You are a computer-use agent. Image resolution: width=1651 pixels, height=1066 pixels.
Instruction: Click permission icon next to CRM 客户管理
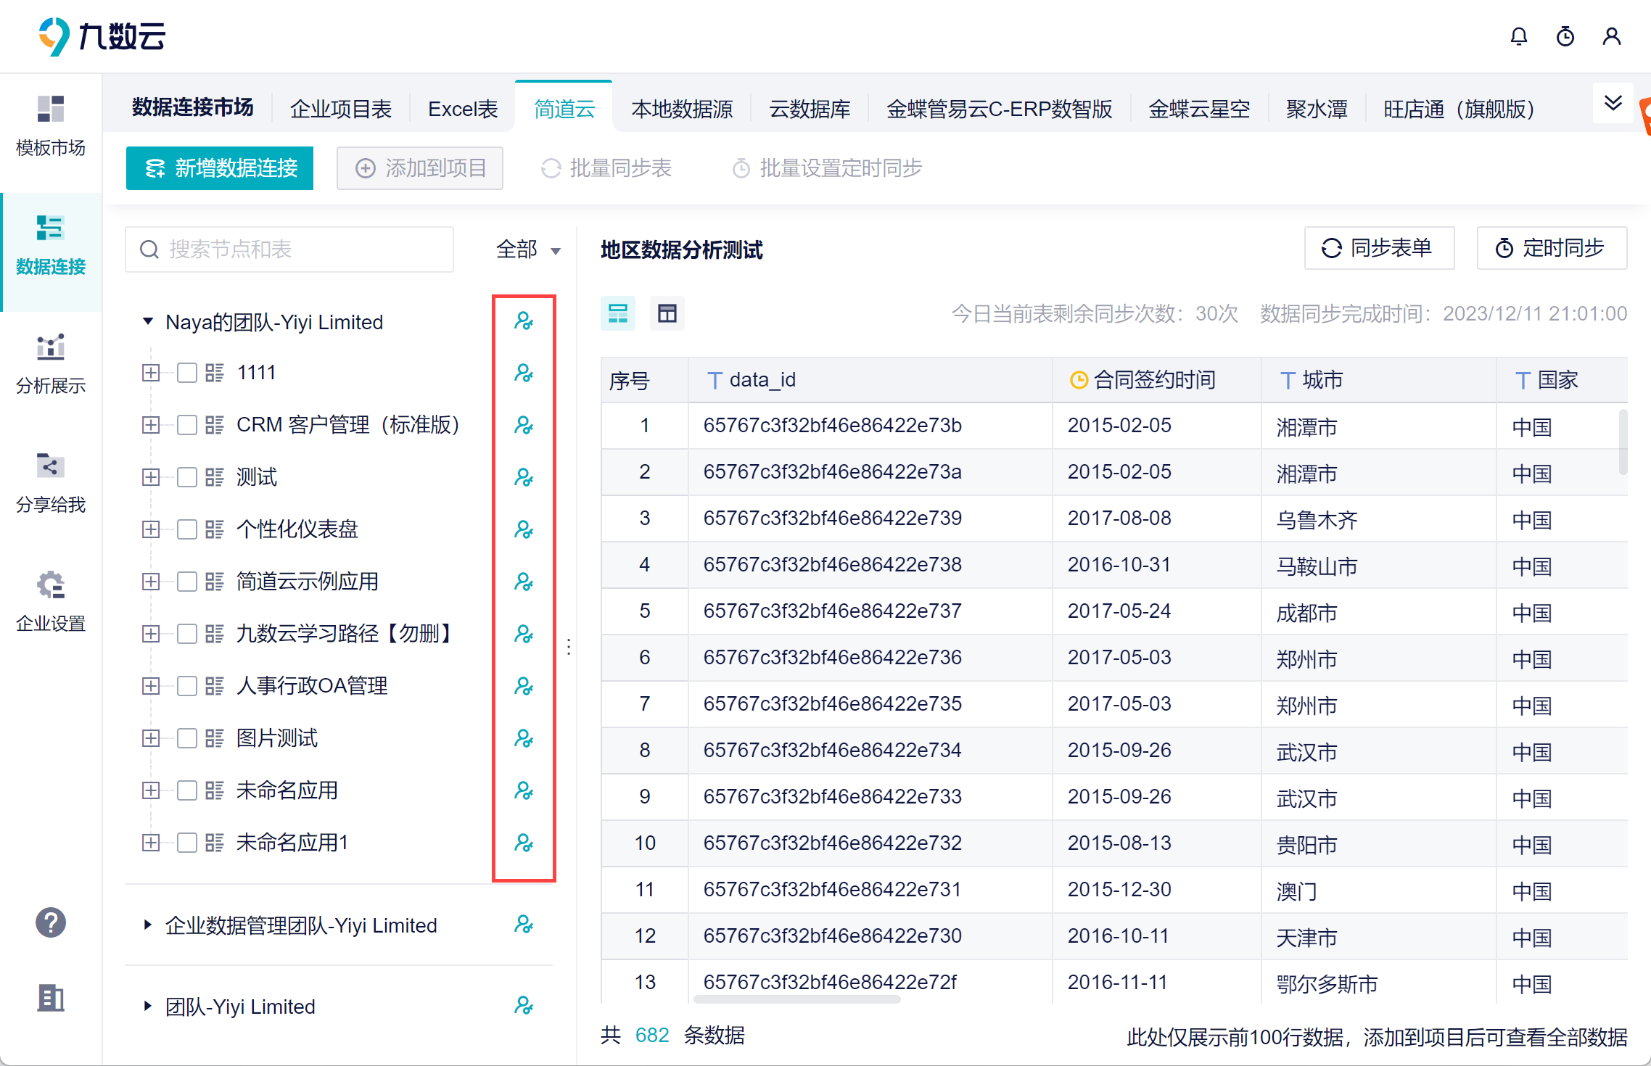point(524,425)
